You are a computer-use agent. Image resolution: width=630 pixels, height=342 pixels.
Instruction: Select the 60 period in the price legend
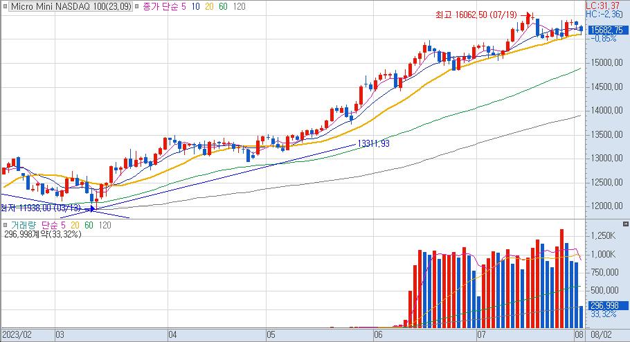(x=224, y=7)
